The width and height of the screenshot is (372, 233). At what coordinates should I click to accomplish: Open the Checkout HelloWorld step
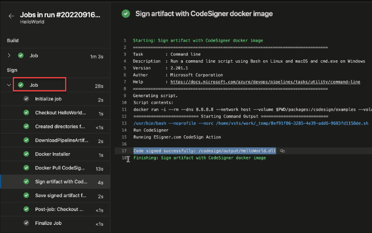point(60,113)
